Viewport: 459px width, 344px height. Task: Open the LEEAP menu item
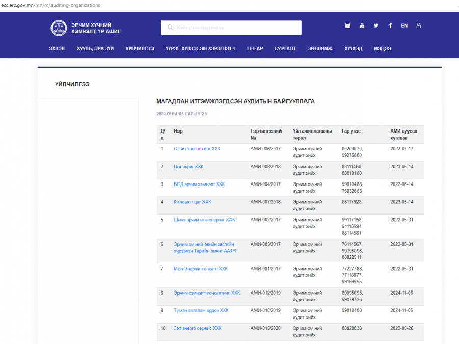(255, 48)
